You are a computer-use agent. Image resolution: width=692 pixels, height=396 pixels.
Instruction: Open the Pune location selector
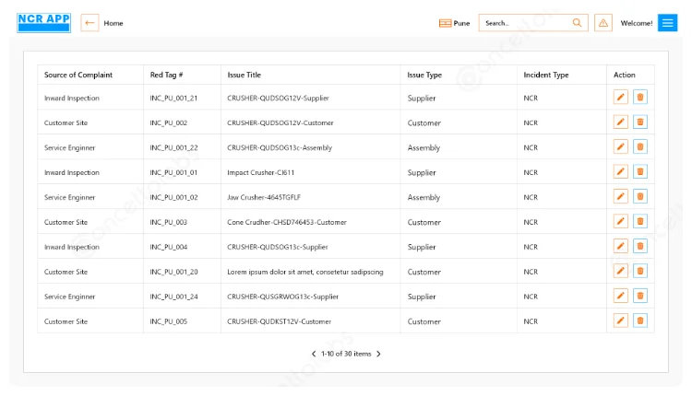coord(454,23)
